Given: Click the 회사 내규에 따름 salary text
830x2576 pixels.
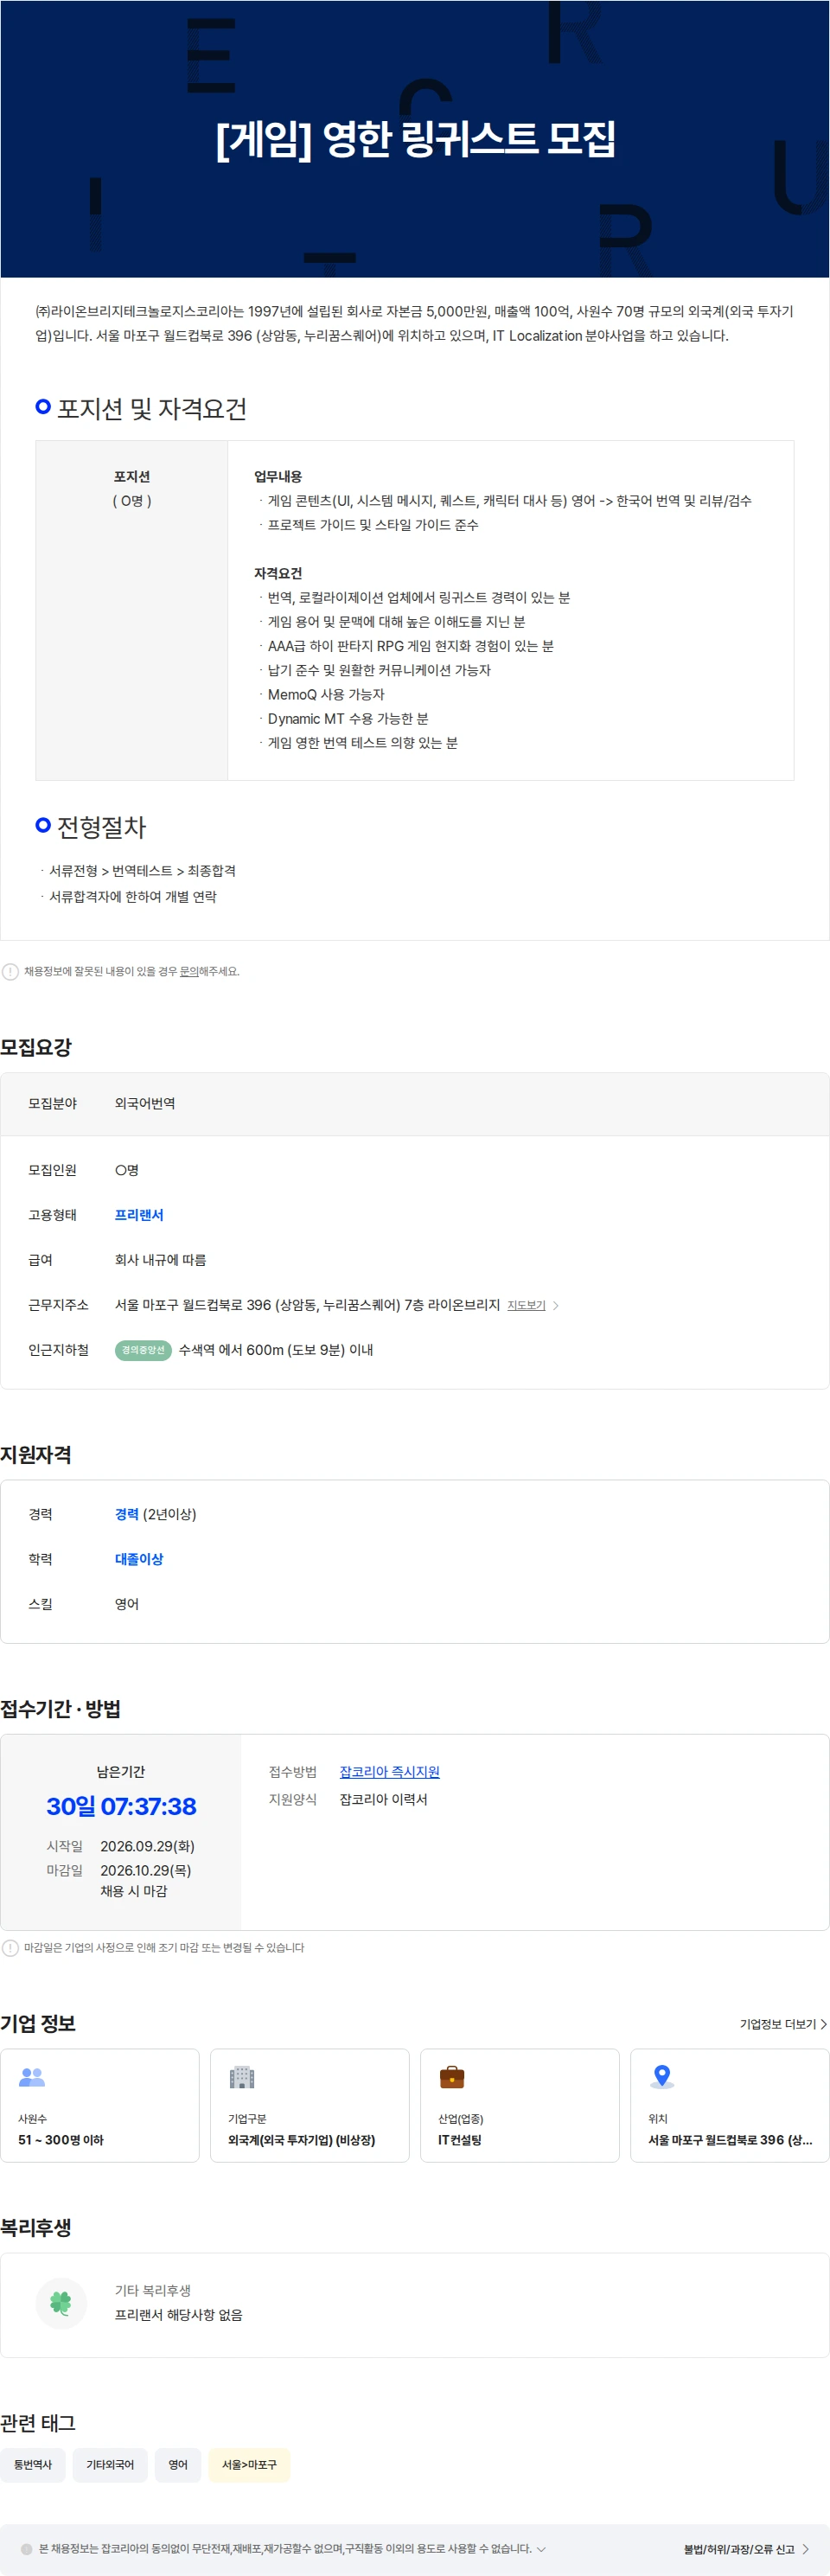Looking at the screenshot, I should 161,1260.
